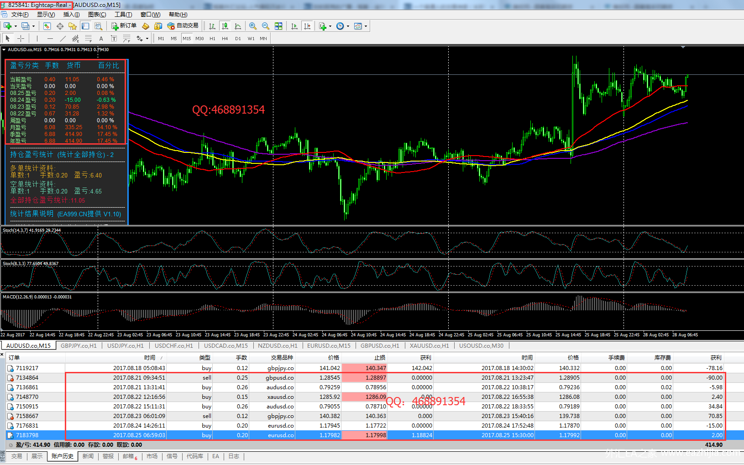Switch to candlestick chart display icon
The image size is (744, 465).
(225, 26)
